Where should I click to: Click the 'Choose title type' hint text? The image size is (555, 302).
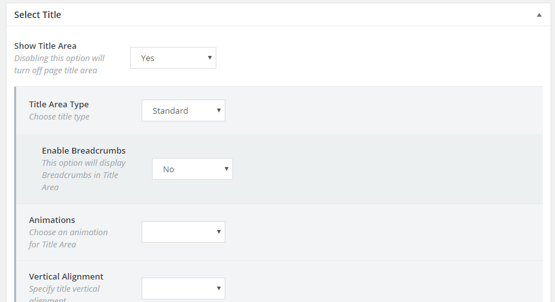pos(59,117)
